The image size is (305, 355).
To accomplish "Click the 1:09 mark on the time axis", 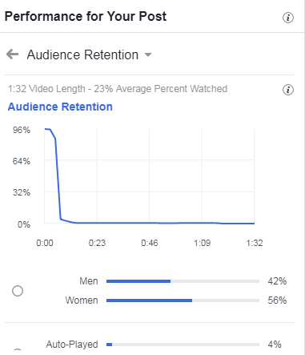I will pyautogui.click(x=202, y=243).
